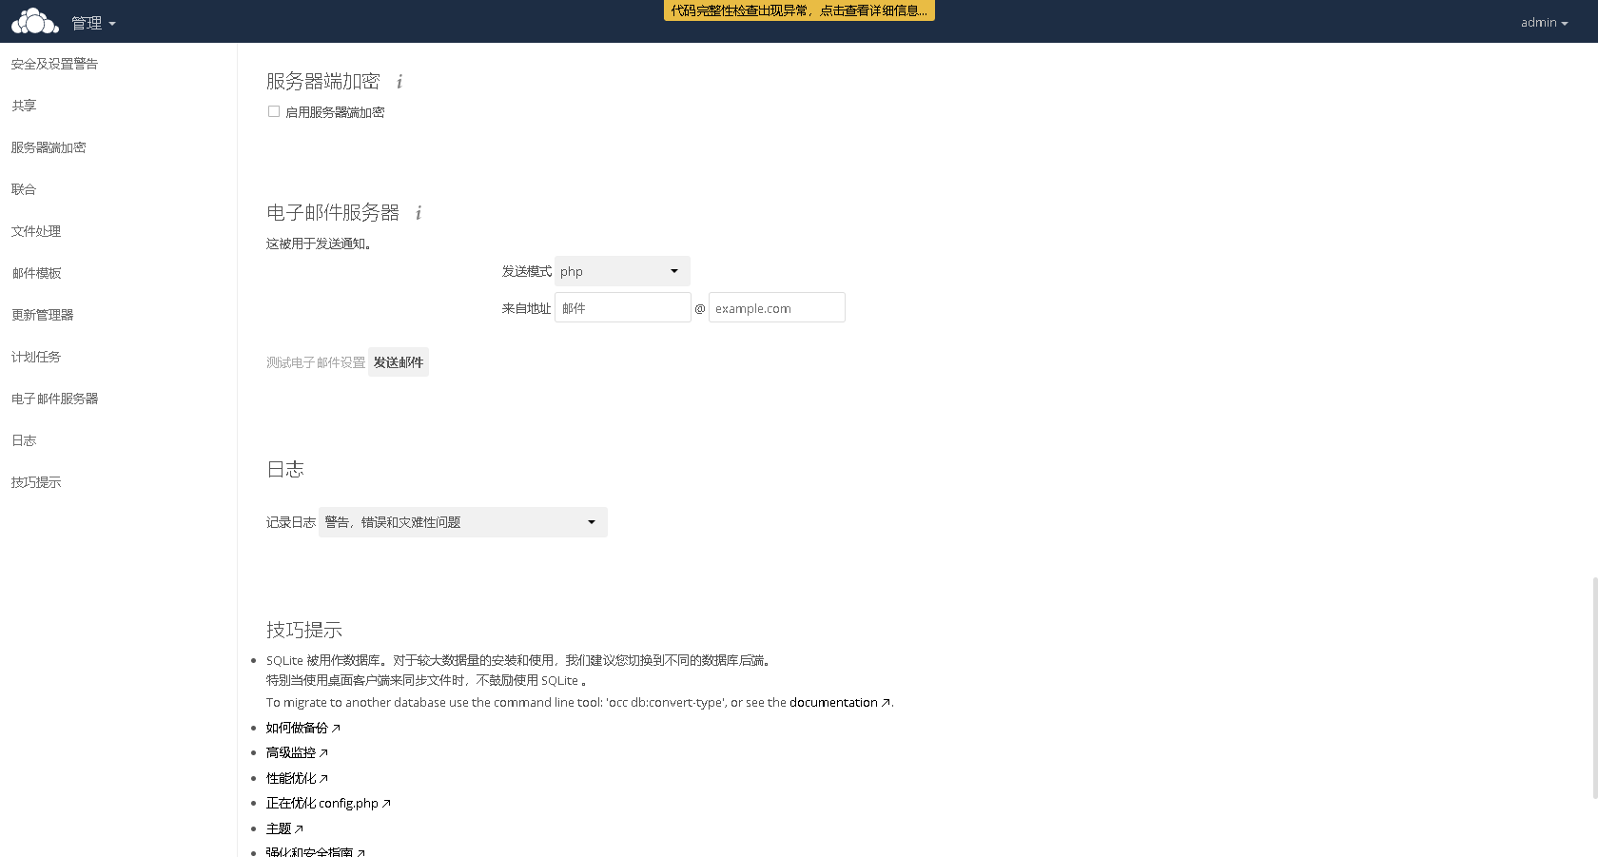
Task: Click the 发送邮件 button
Action: click(399, 362)
